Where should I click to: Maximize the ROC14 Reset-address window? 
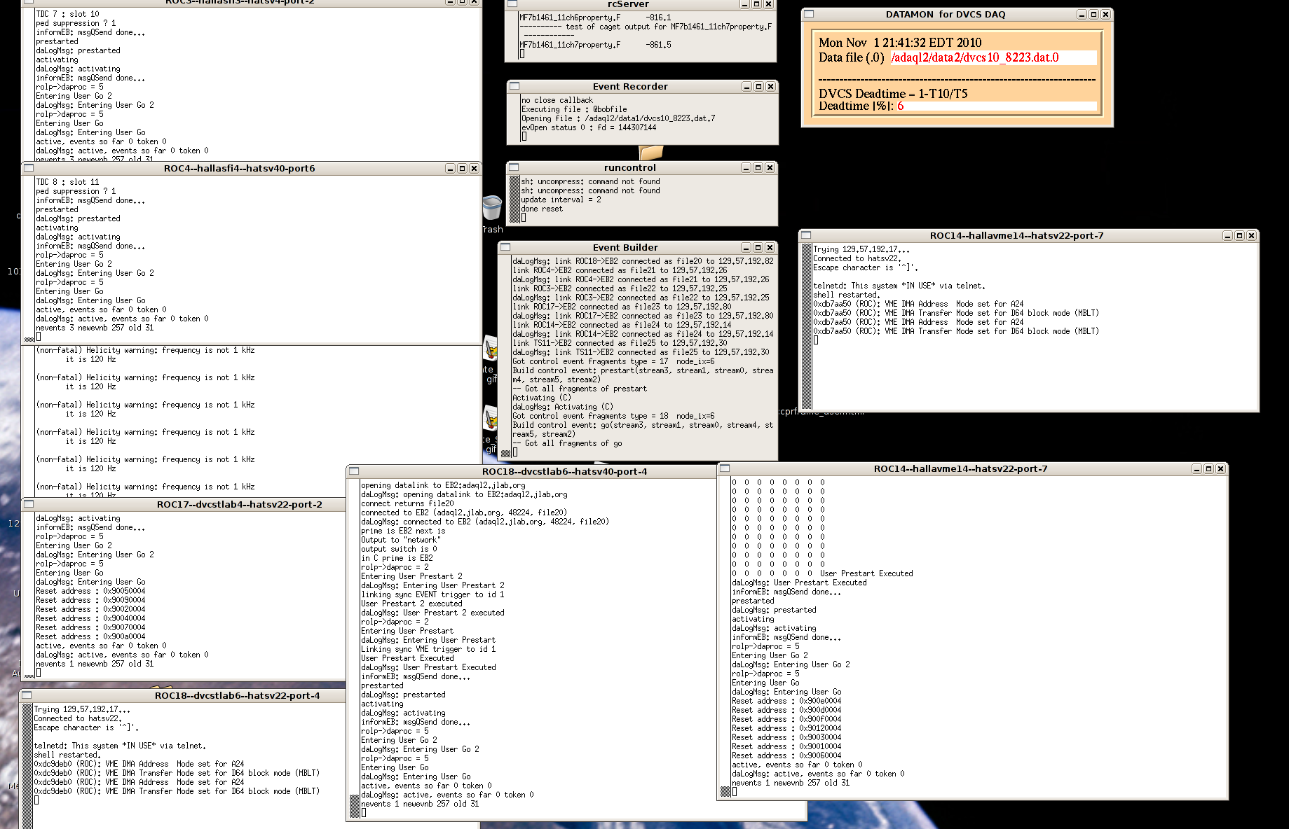1208,468
